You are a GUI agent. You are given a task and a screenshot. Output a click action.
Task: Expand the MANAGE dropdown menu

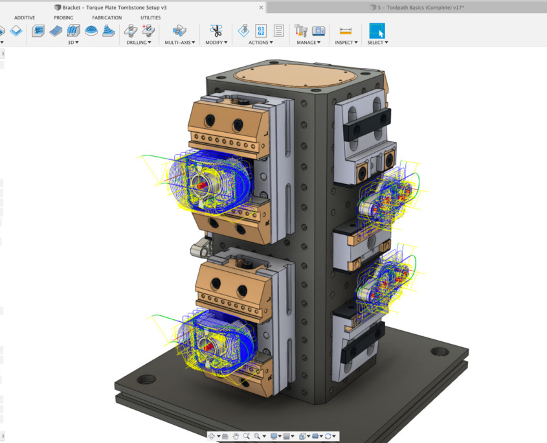pyautogui.click(x=309, y=43)
